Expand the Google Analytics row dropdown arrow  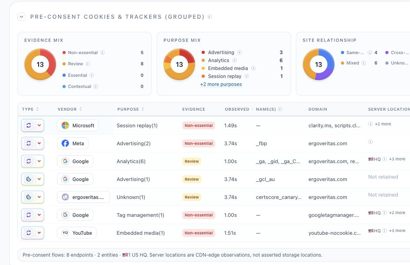(39, 161)
